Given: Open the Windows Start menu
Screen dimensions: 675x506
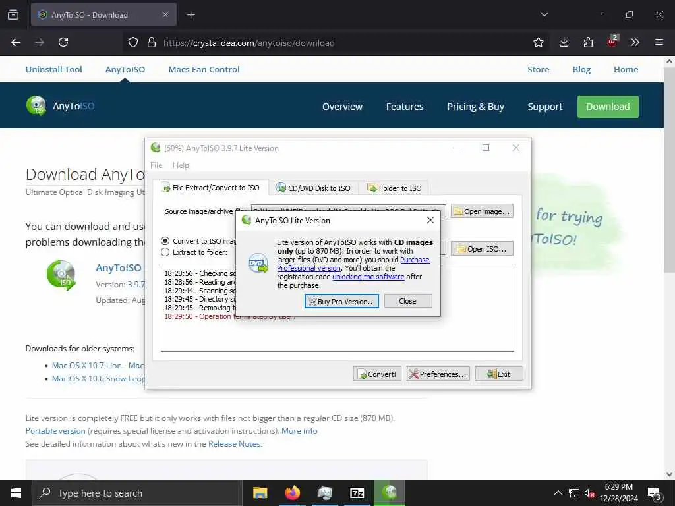Looking at the screenshot, I should pos(16,493).
